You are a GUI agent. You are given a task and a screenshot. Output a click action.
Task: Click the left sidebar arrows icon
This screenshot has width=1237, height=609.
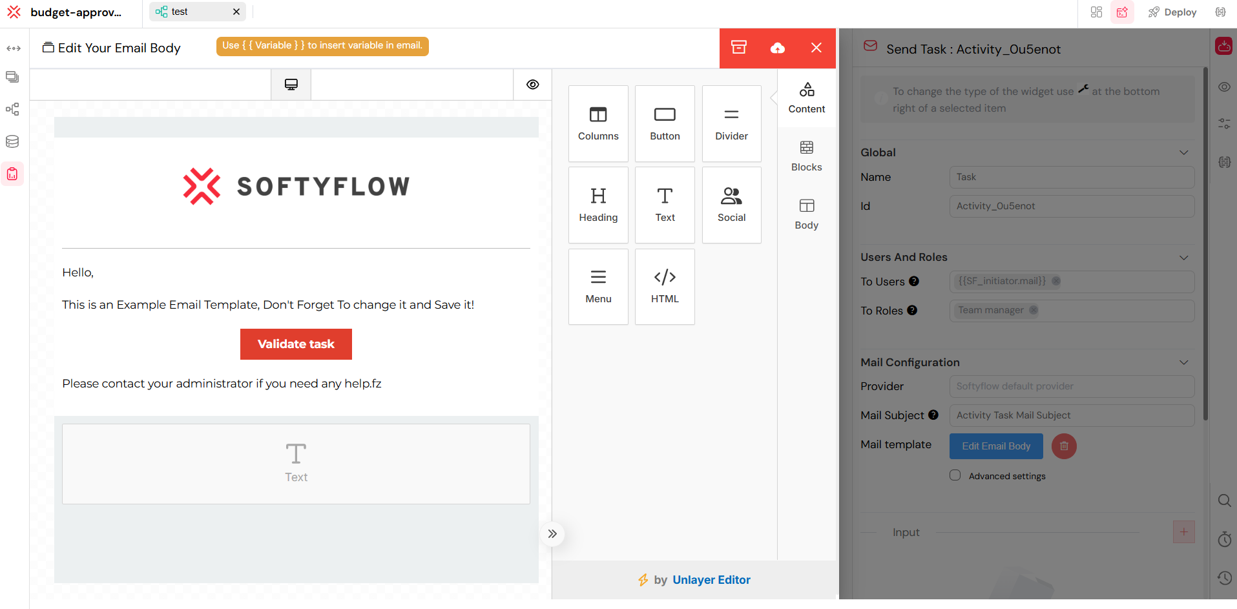[x=14, y=48]
